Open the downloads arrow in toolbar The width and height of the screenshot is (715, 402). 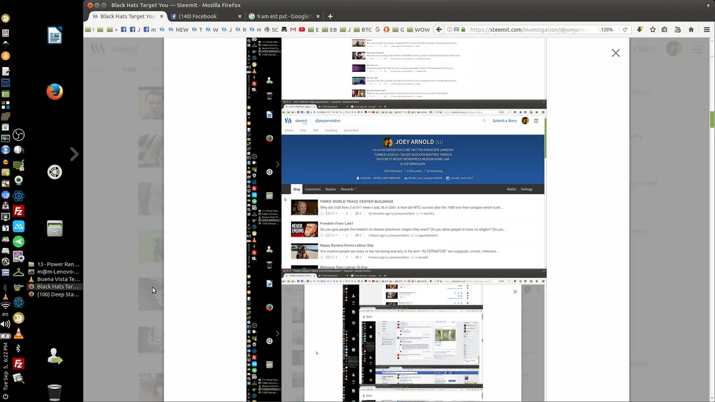click(x=640, y=30)
